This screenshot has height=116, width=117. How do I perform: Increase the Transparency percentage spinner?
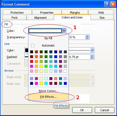[x=87, y=36]
